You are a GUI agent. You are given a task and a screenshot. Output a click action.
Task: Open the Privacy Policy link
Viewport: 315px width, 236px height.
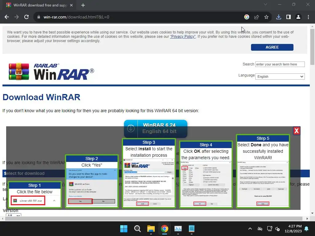click(x=183, y=37)
